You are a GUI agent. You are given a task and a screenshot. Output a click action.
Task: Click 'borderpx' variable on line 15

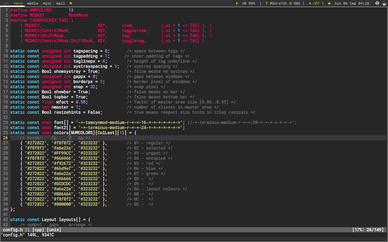[x=83, y=82]
